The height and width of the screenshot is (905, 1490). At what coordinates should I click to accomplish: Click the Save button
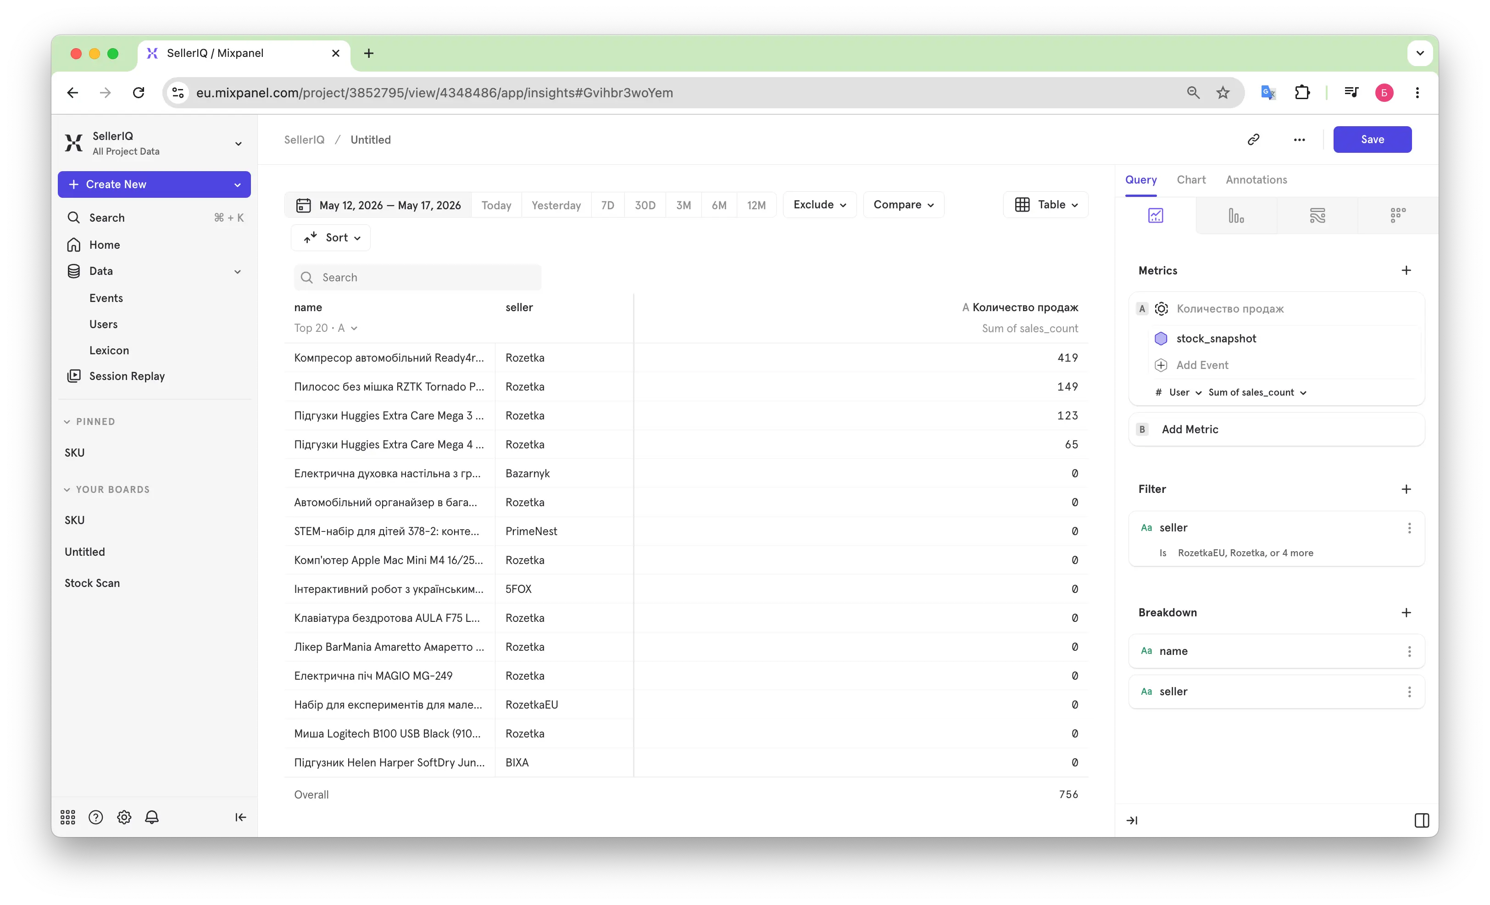pyautogui.click(x=1372, y=140)
